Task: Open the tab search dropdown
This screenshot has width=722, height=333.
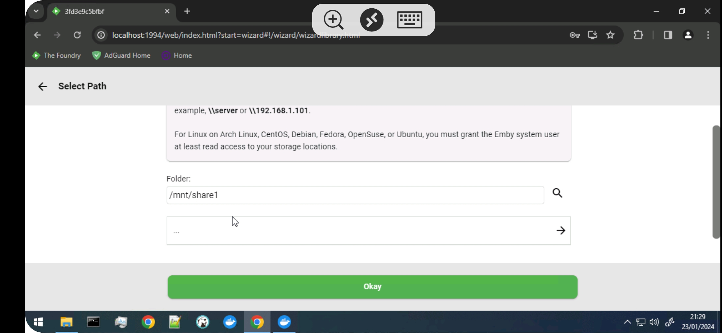Action: click(x=36, y=11)
